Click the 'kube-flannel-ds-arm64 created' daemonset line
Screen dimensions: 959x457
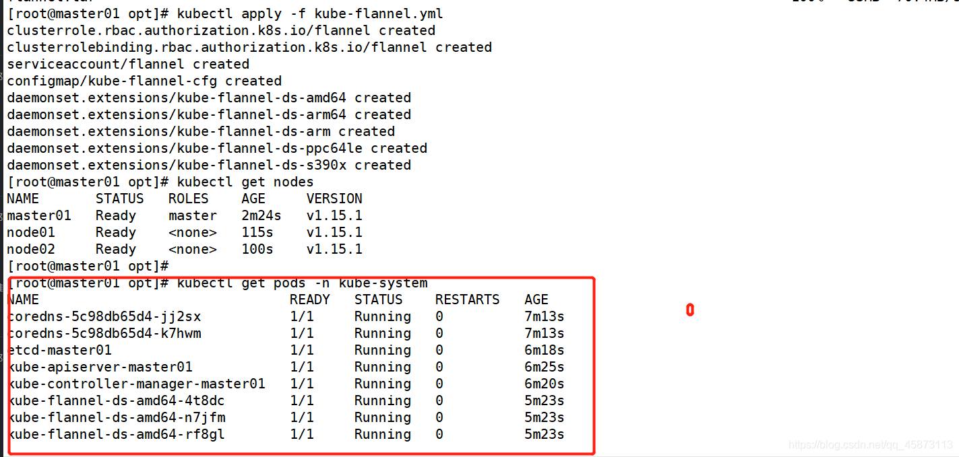[209, 114]
